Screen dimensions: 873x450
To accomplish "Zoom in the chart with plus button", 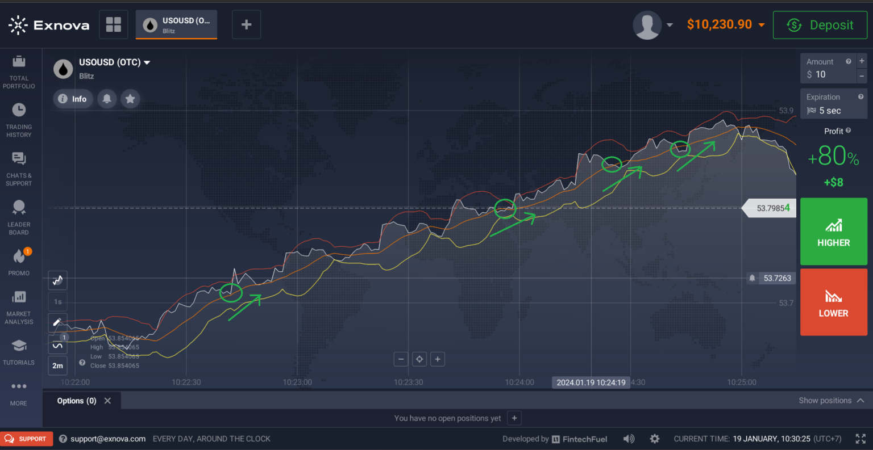I will [x=438, y=359].
